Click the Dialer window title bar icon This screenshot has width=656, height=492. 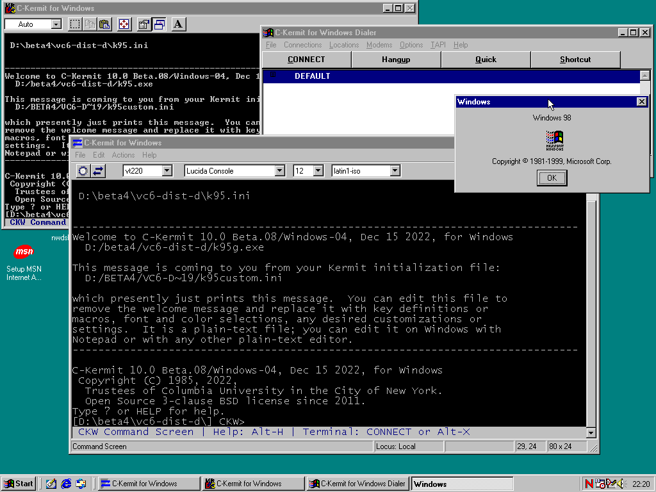tap(268, 32)
